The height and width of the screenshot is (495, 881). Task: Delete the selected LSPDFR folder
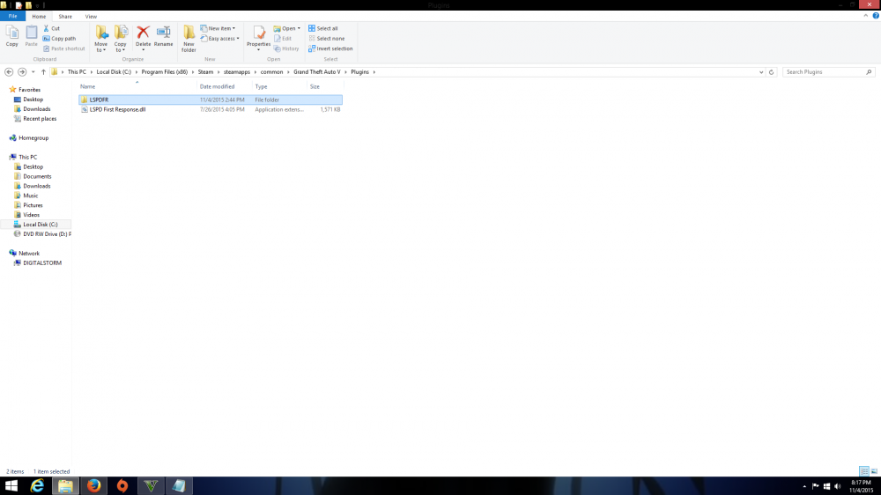tap(144, 38)
